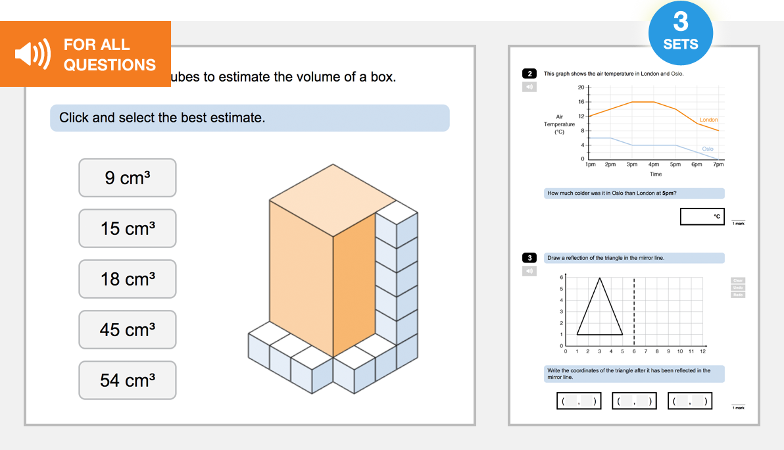Image resolution: width=784 pixels, height=450 pixels.
Task: Click the third coordinate answer box
Action: (x=689, y=401)
